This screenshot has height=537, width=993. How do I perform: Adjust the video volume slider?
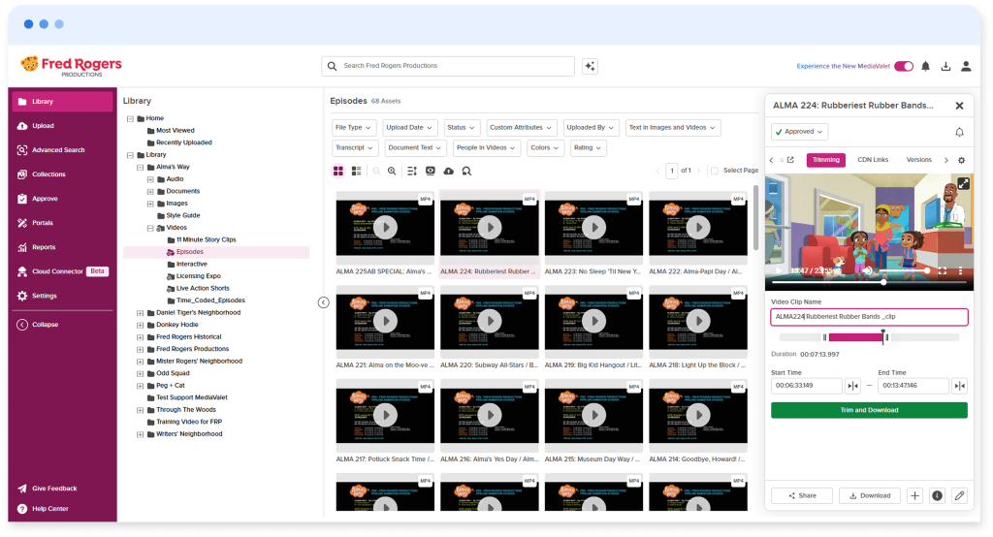(904, 271)
